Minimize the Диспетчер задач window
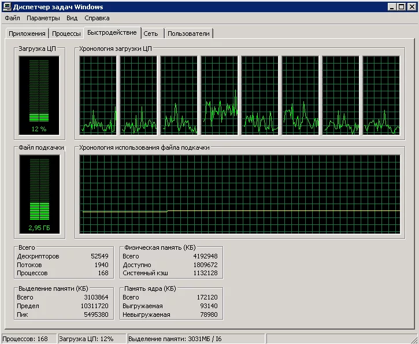The image size is (419, 344). (x=392, y=7)
